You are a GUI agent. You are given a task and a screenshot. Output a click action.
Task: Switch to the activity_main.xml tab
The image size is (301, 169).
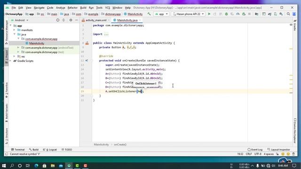click(96, 20)
